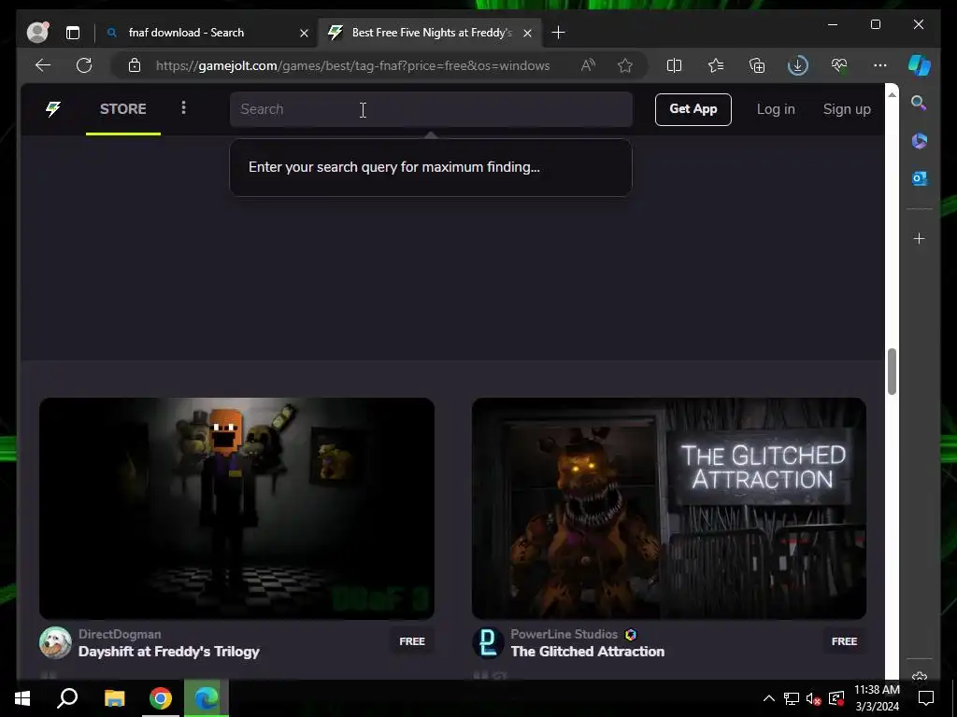Open the Edge profile avatar

click(x=37, y=33)
